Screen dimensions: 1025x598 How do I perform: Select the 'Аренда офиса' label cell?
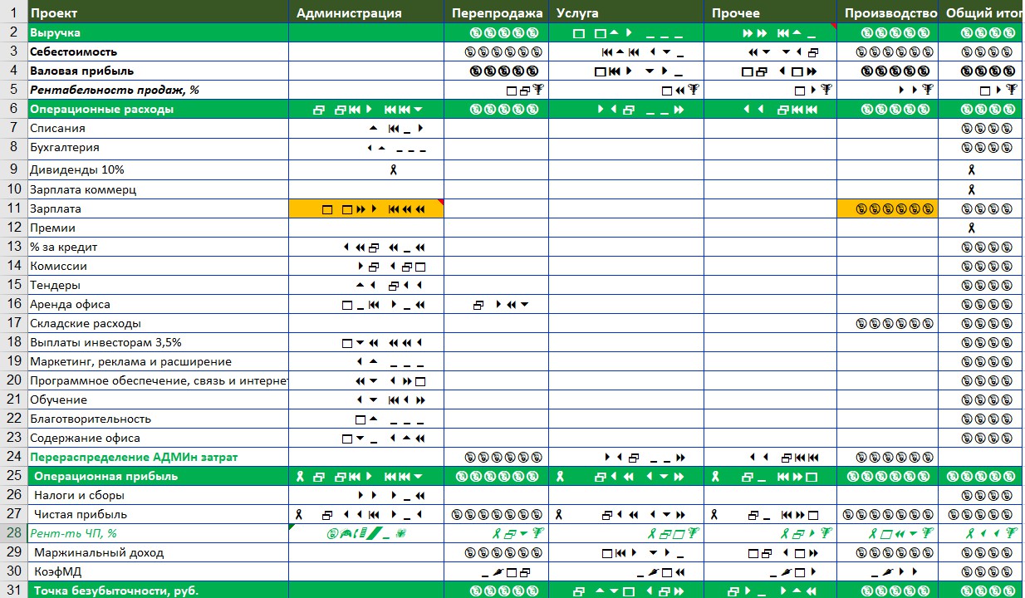[x=158, y=304]
